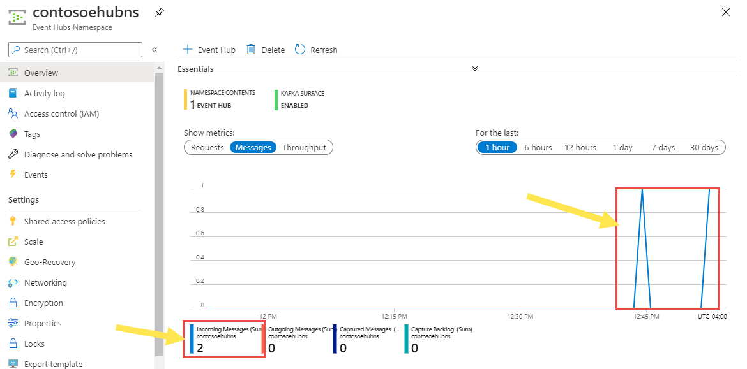
Task: Set time range to 30 days
Action: (x=704, y=147)
